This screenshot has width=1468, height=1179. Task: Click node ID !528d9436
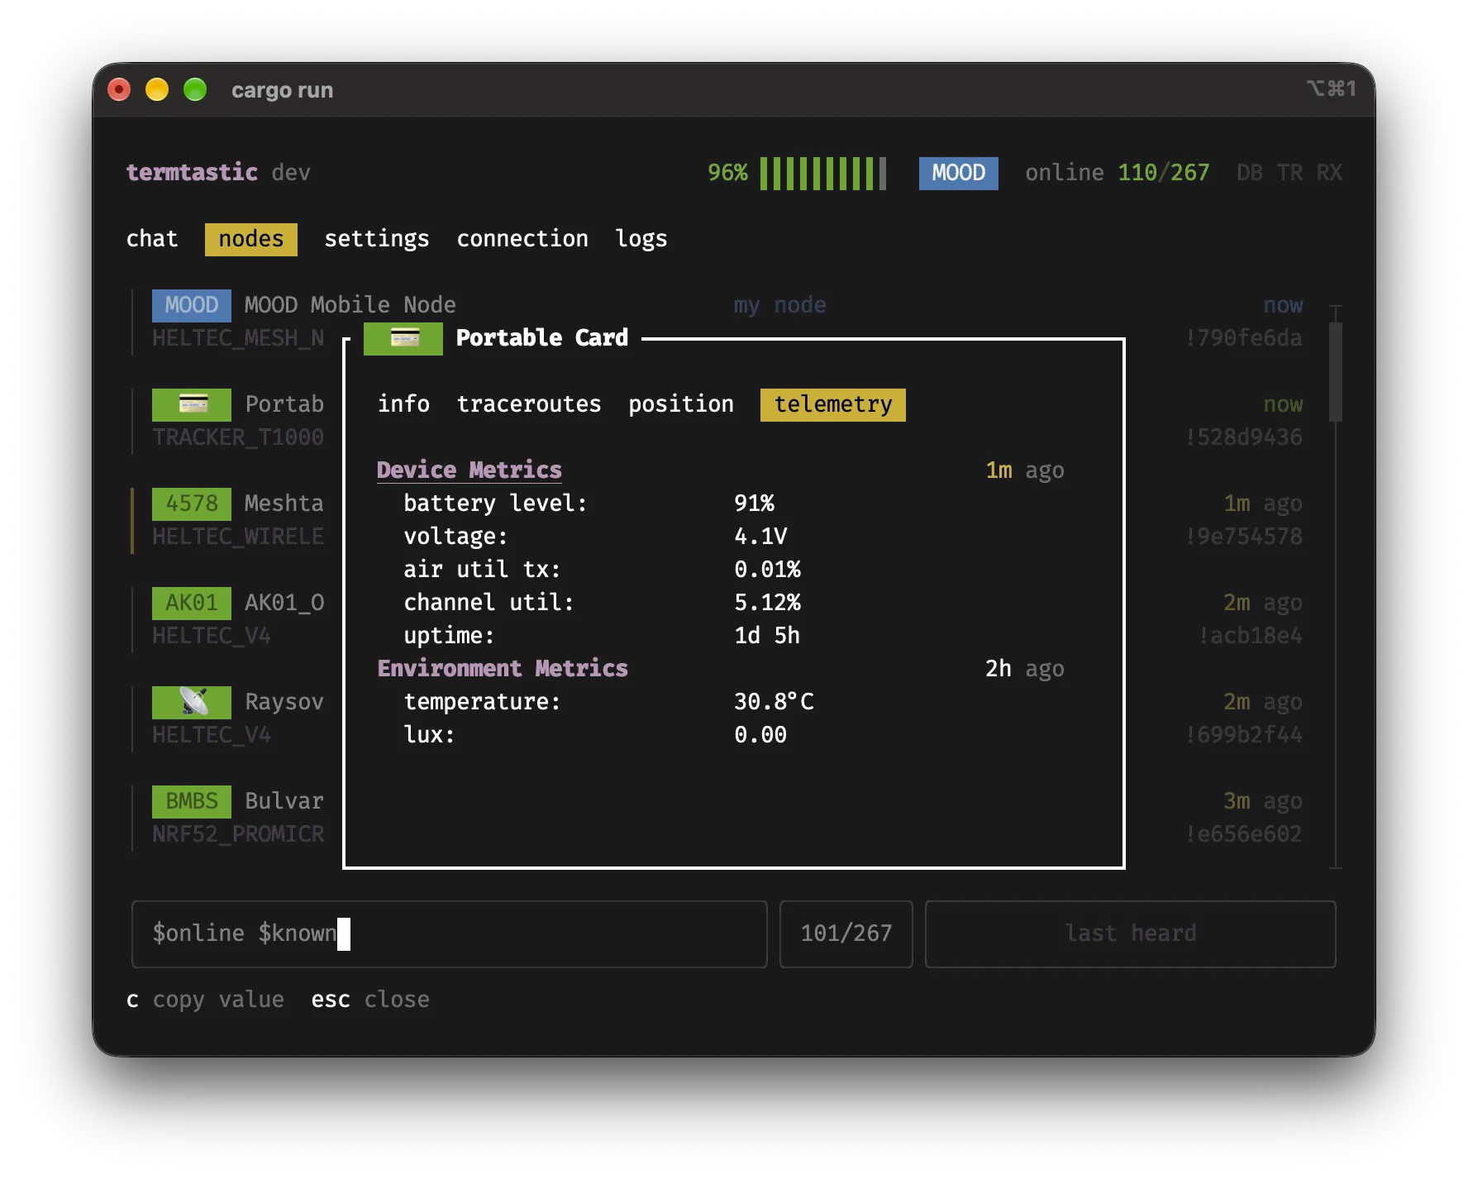pyautogui.click(x=1243, y=437)
